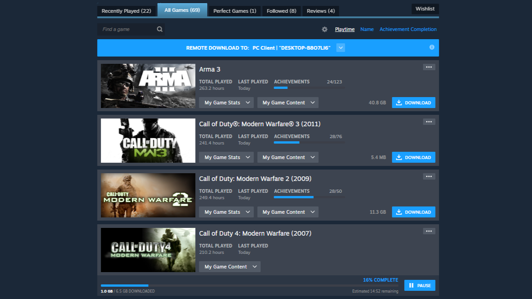Open the Reviews (4) tab

[x=321, y=11]
